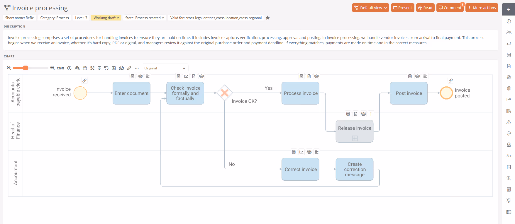Open the State: Process created dropdown
This screenshot has height=224, width=515.
tap(145, 18)
